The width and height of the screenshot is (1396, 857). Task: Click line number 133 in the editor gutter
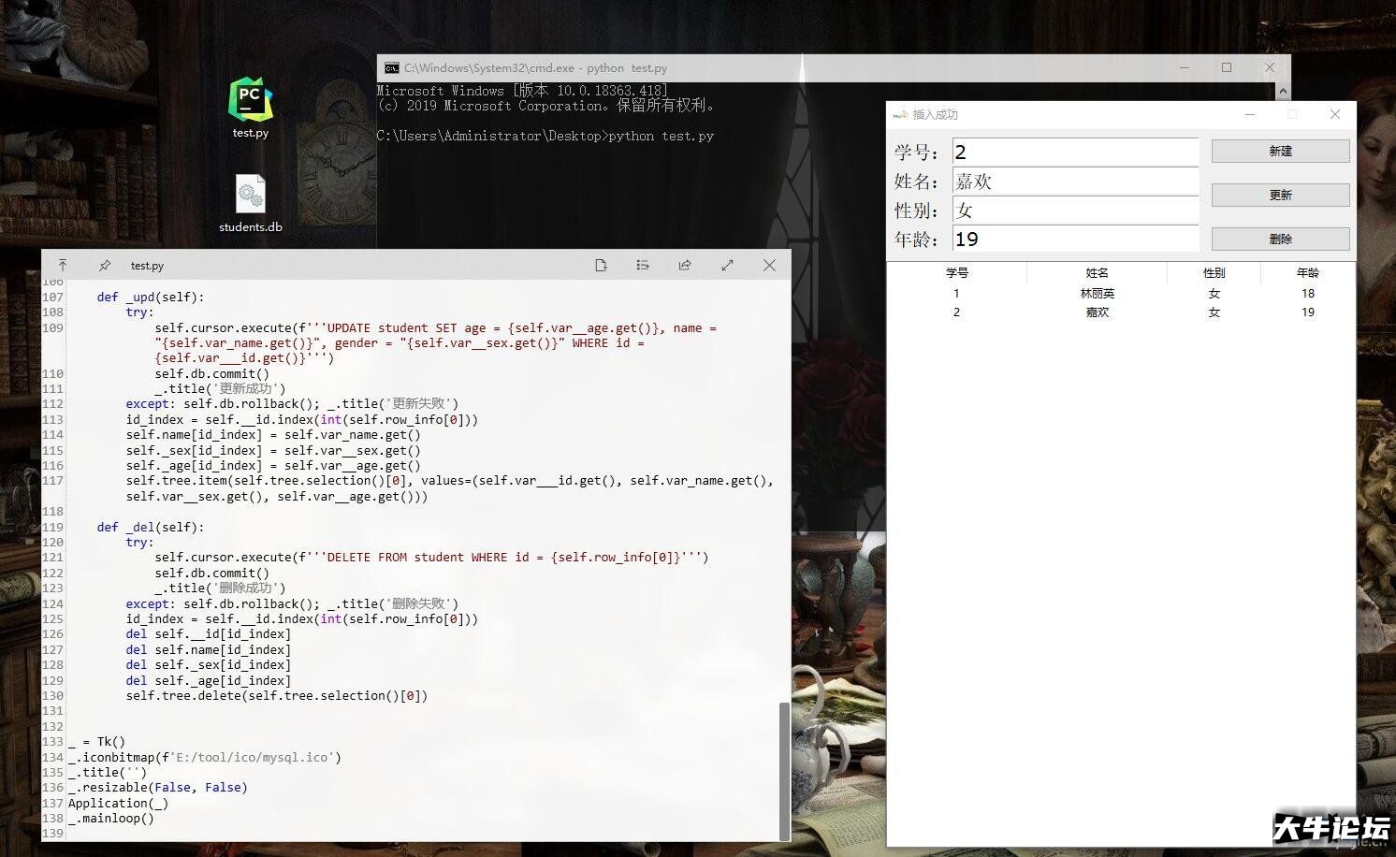pyautogui.click(x=52, y=742)
